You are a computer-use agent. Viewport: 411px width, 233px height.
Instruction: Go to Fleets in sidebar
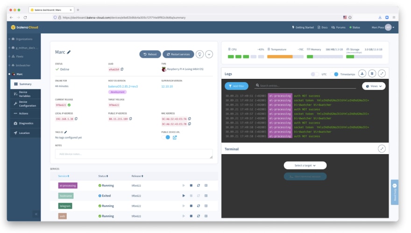tap(20, 56)
